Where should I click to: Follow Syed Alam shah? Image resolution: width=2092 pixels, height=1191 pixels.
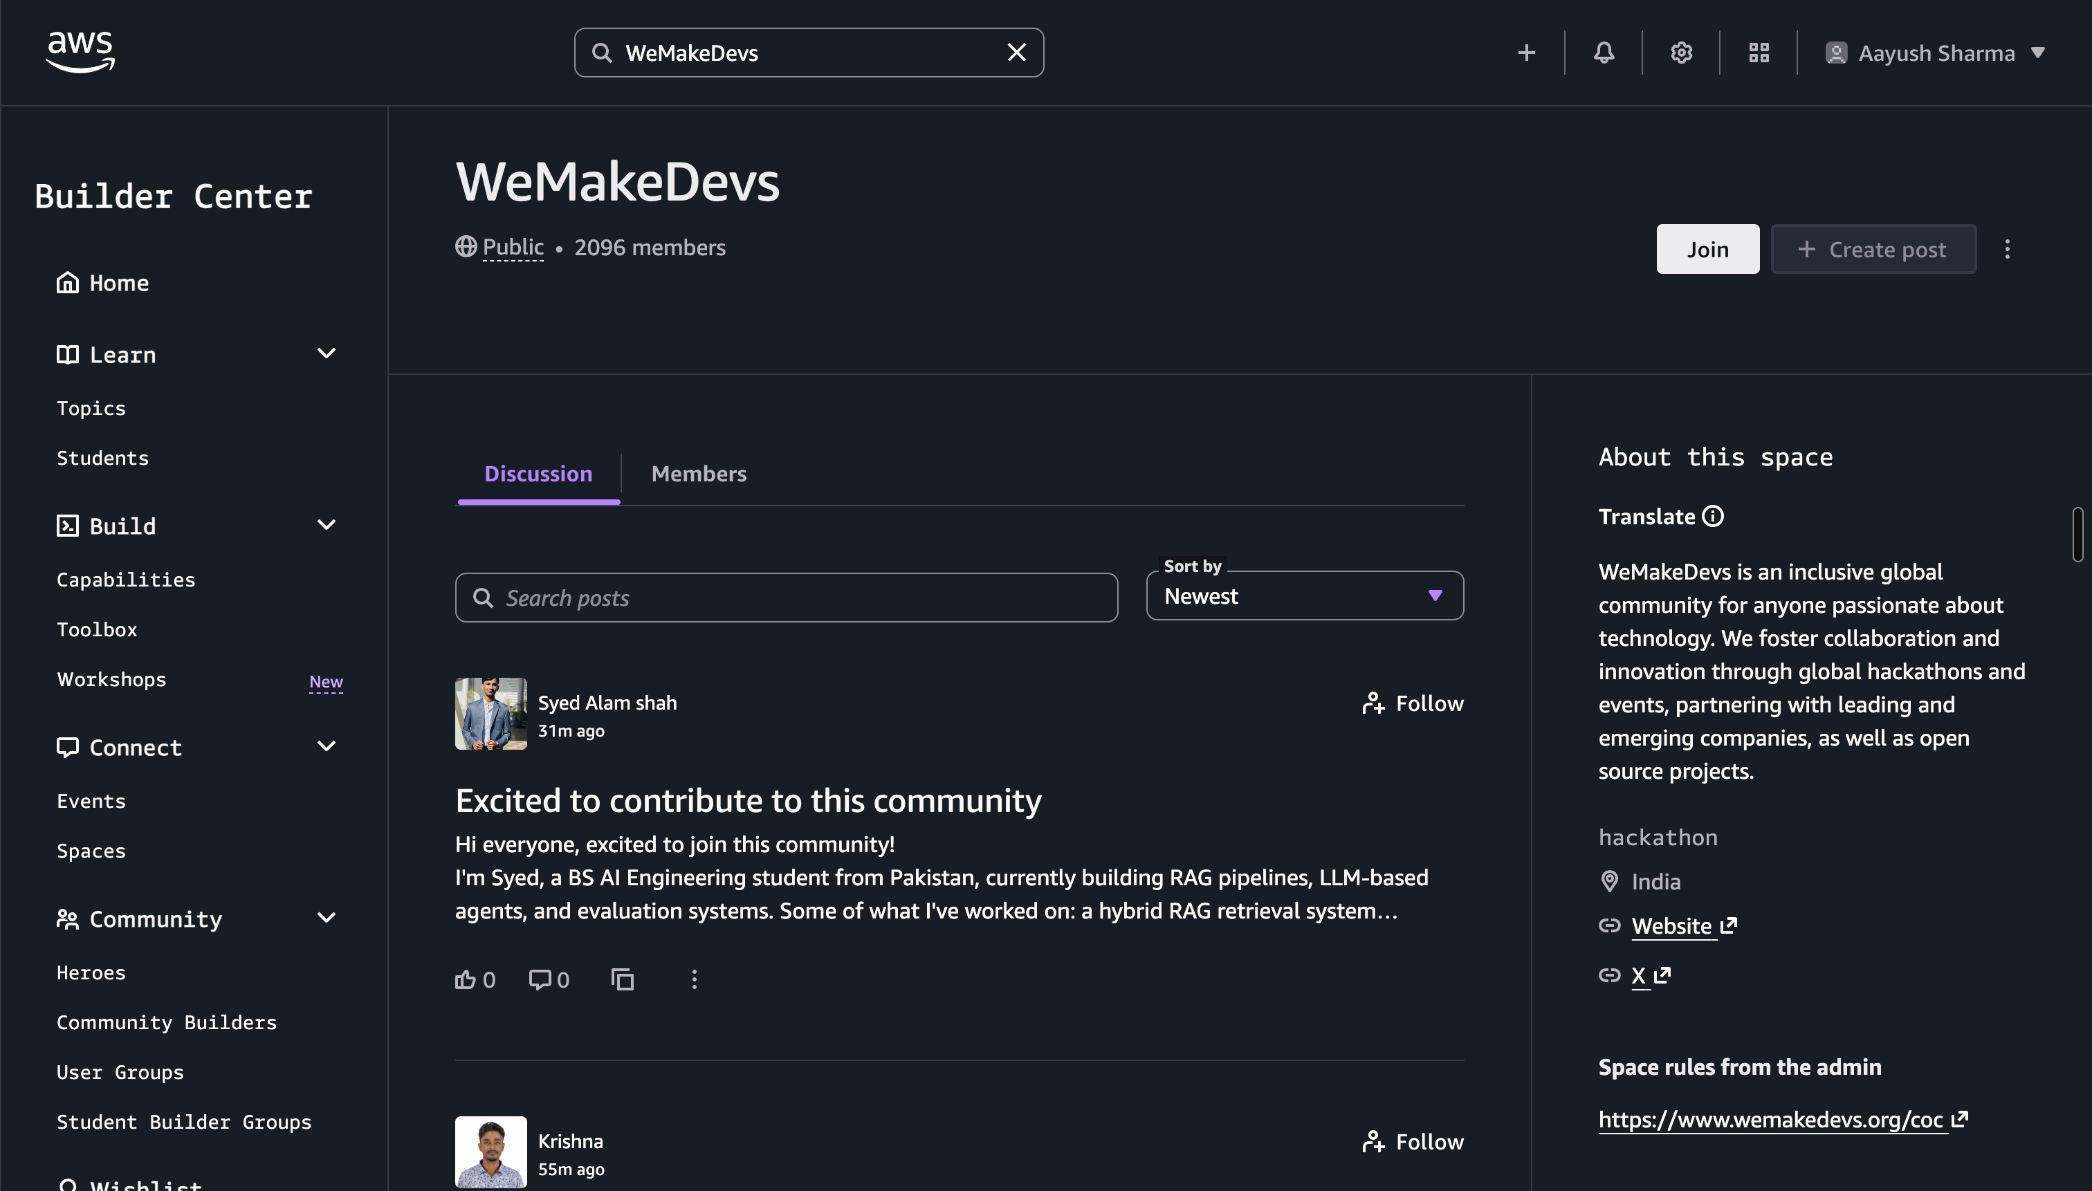(x=1412, y=703)
